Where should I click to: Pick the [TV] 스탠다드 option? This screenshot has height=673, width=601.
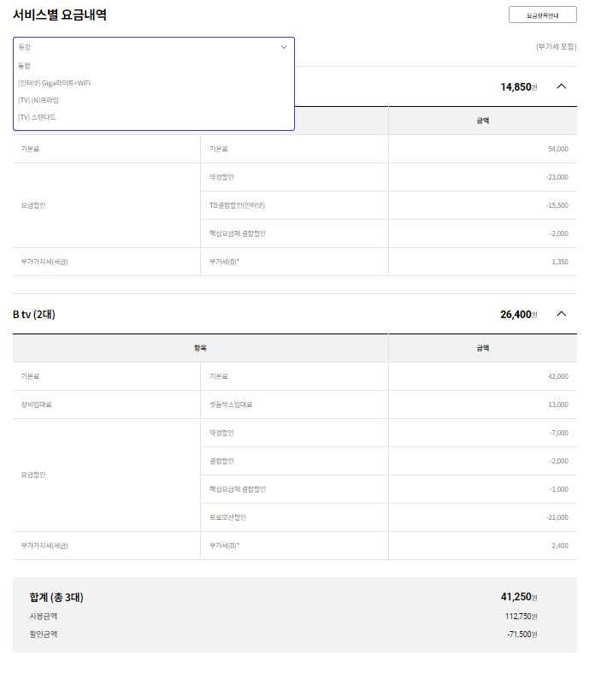pos(37,117)
